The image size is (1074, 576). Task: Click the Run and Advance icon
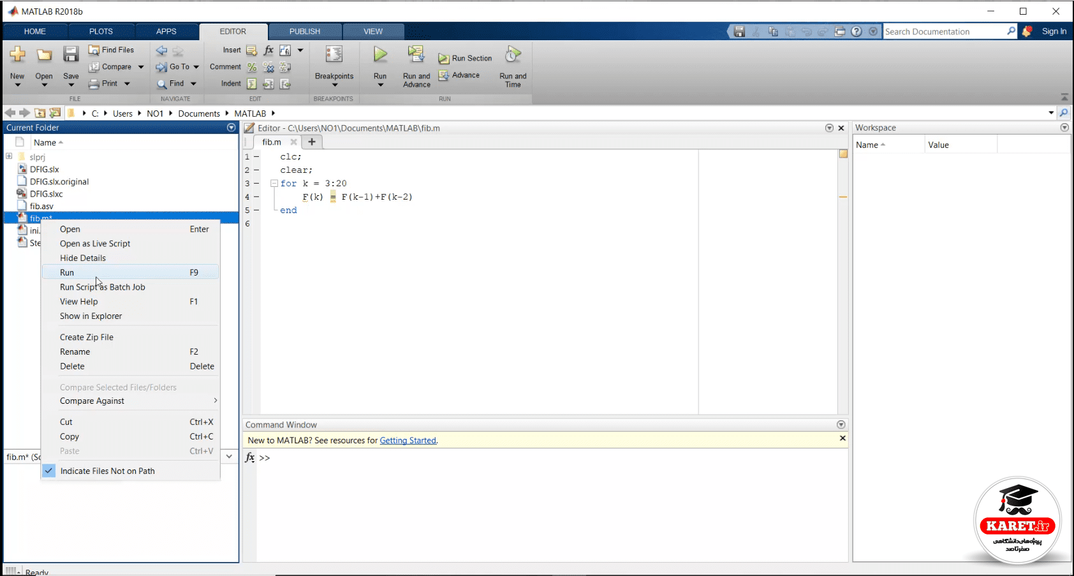[416, 55]
